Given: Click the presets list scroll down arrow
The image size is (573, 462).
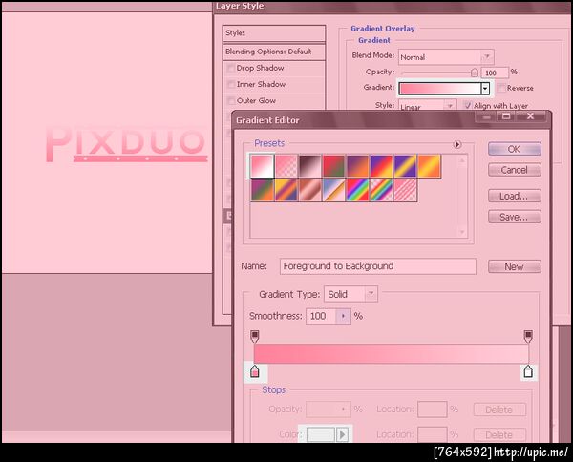Looking at the screenshot, I should click(462, 232).
